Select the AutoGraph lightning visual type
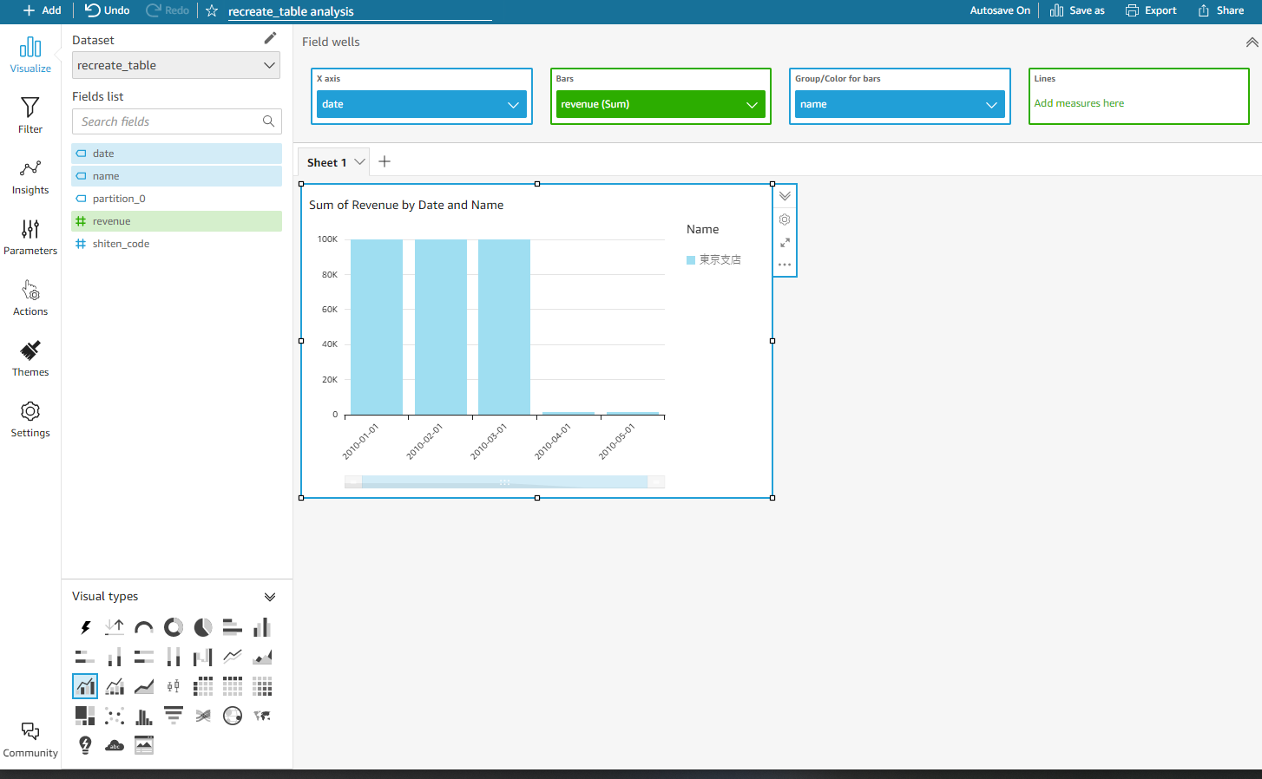 point(85,627)
